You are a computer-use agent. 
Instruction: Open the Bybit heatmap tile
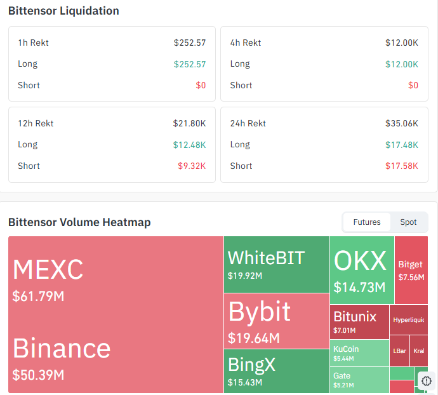coord(277,321)
